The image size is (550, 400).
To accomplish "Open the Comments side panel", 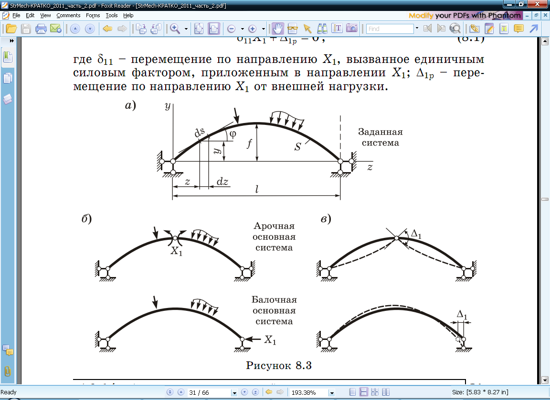I will [x=8, y=350].
